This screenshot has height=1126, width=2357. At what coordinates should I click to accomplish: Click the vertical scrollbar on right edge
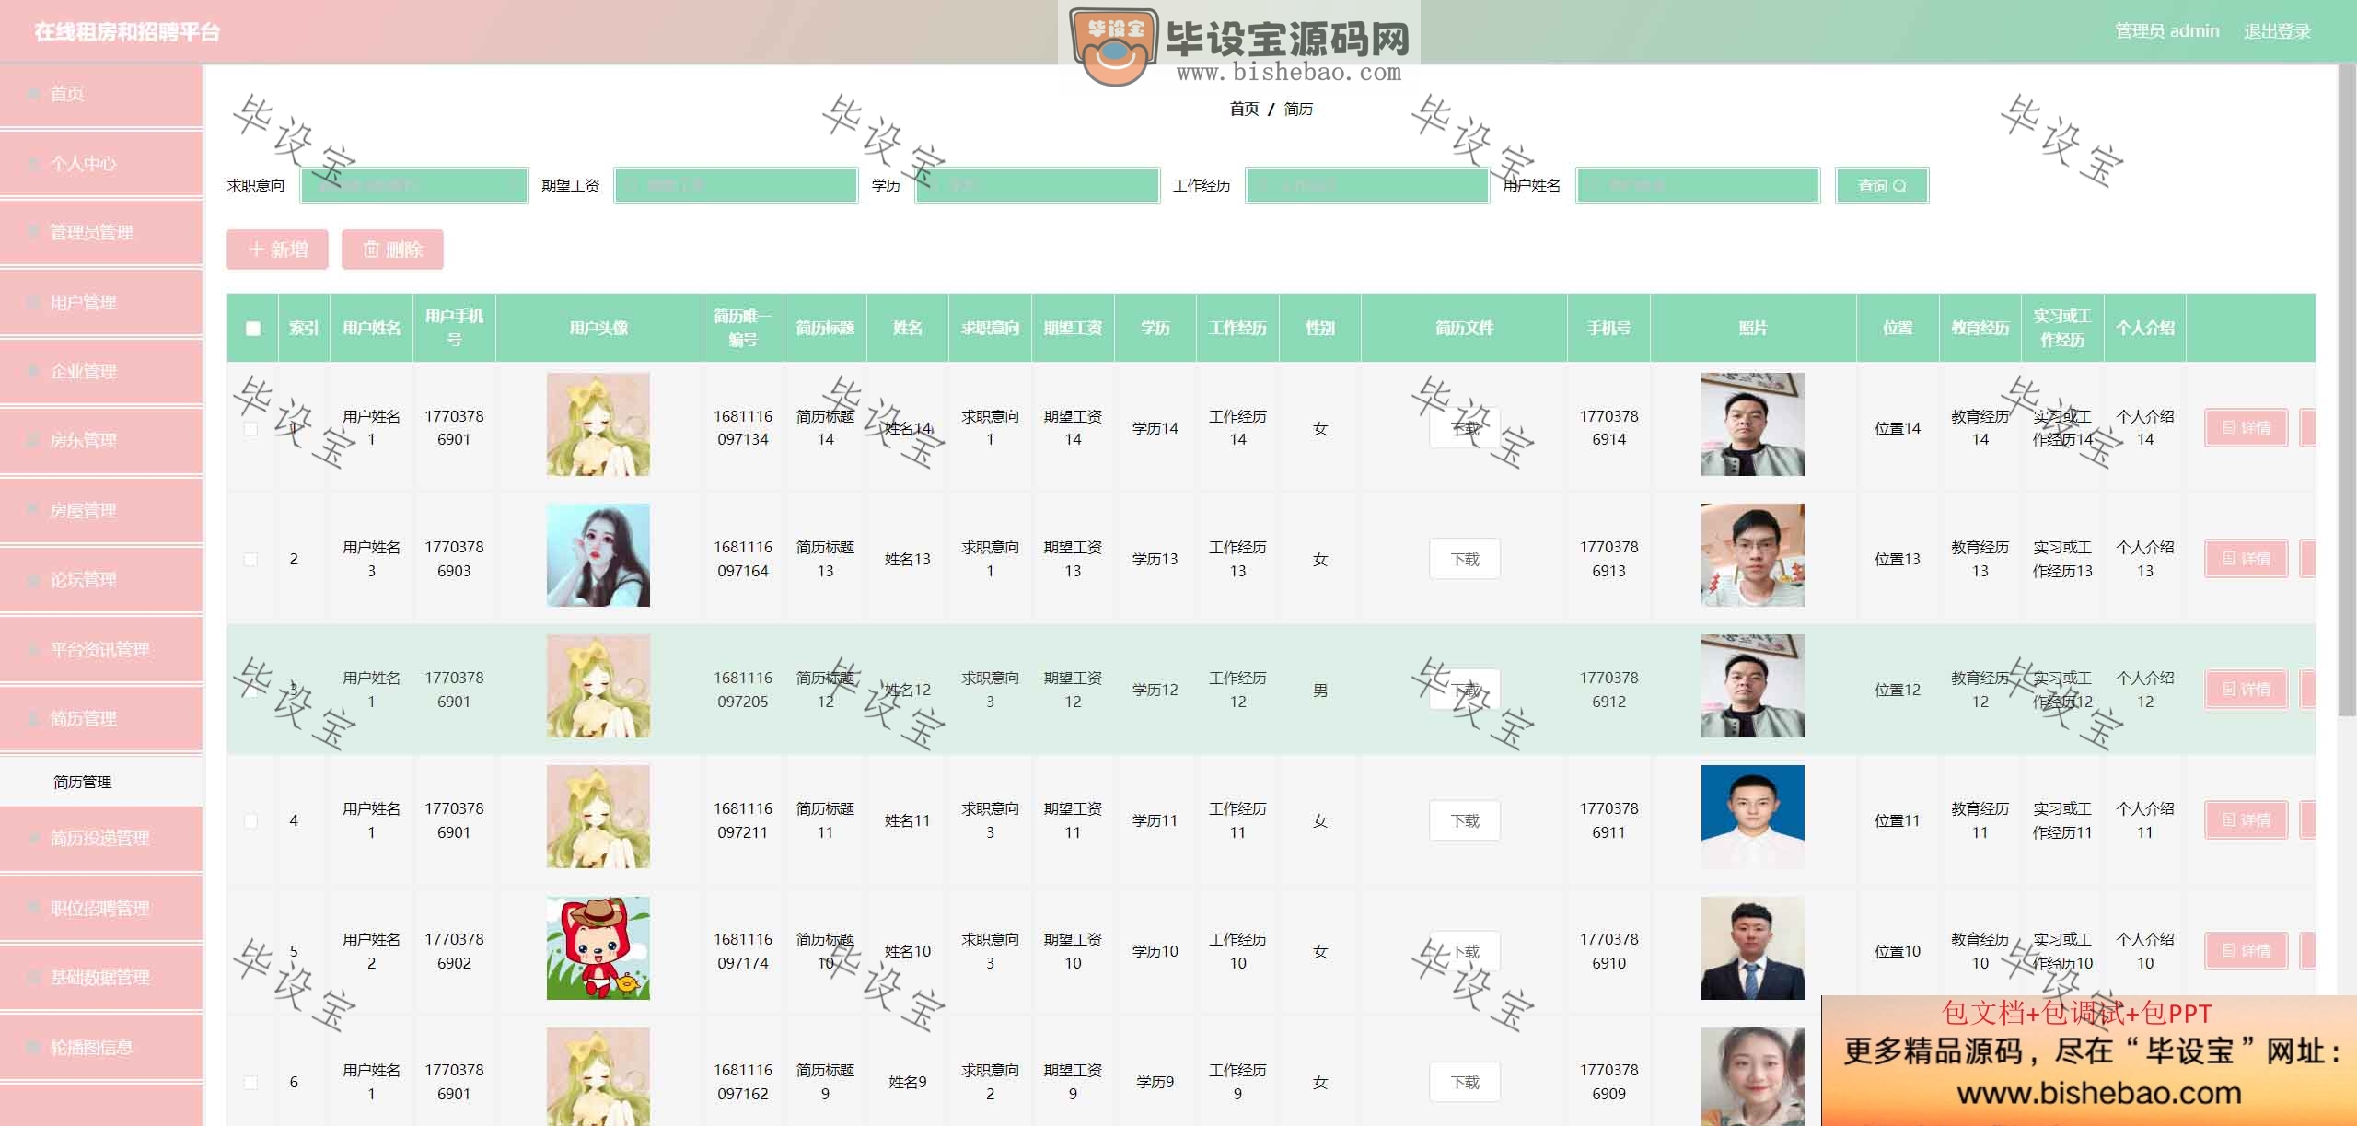[2347, 391]
